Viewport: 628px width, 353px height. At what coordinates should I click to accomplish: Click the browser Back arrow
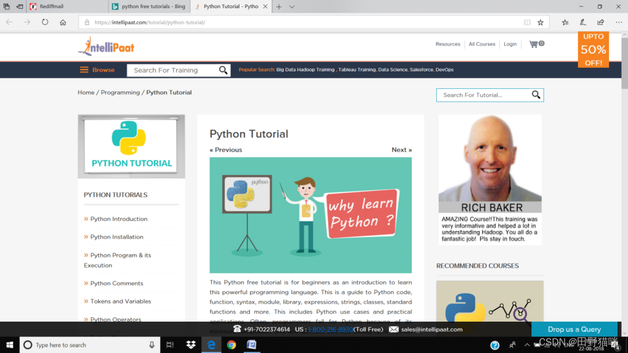pos(9,23)
